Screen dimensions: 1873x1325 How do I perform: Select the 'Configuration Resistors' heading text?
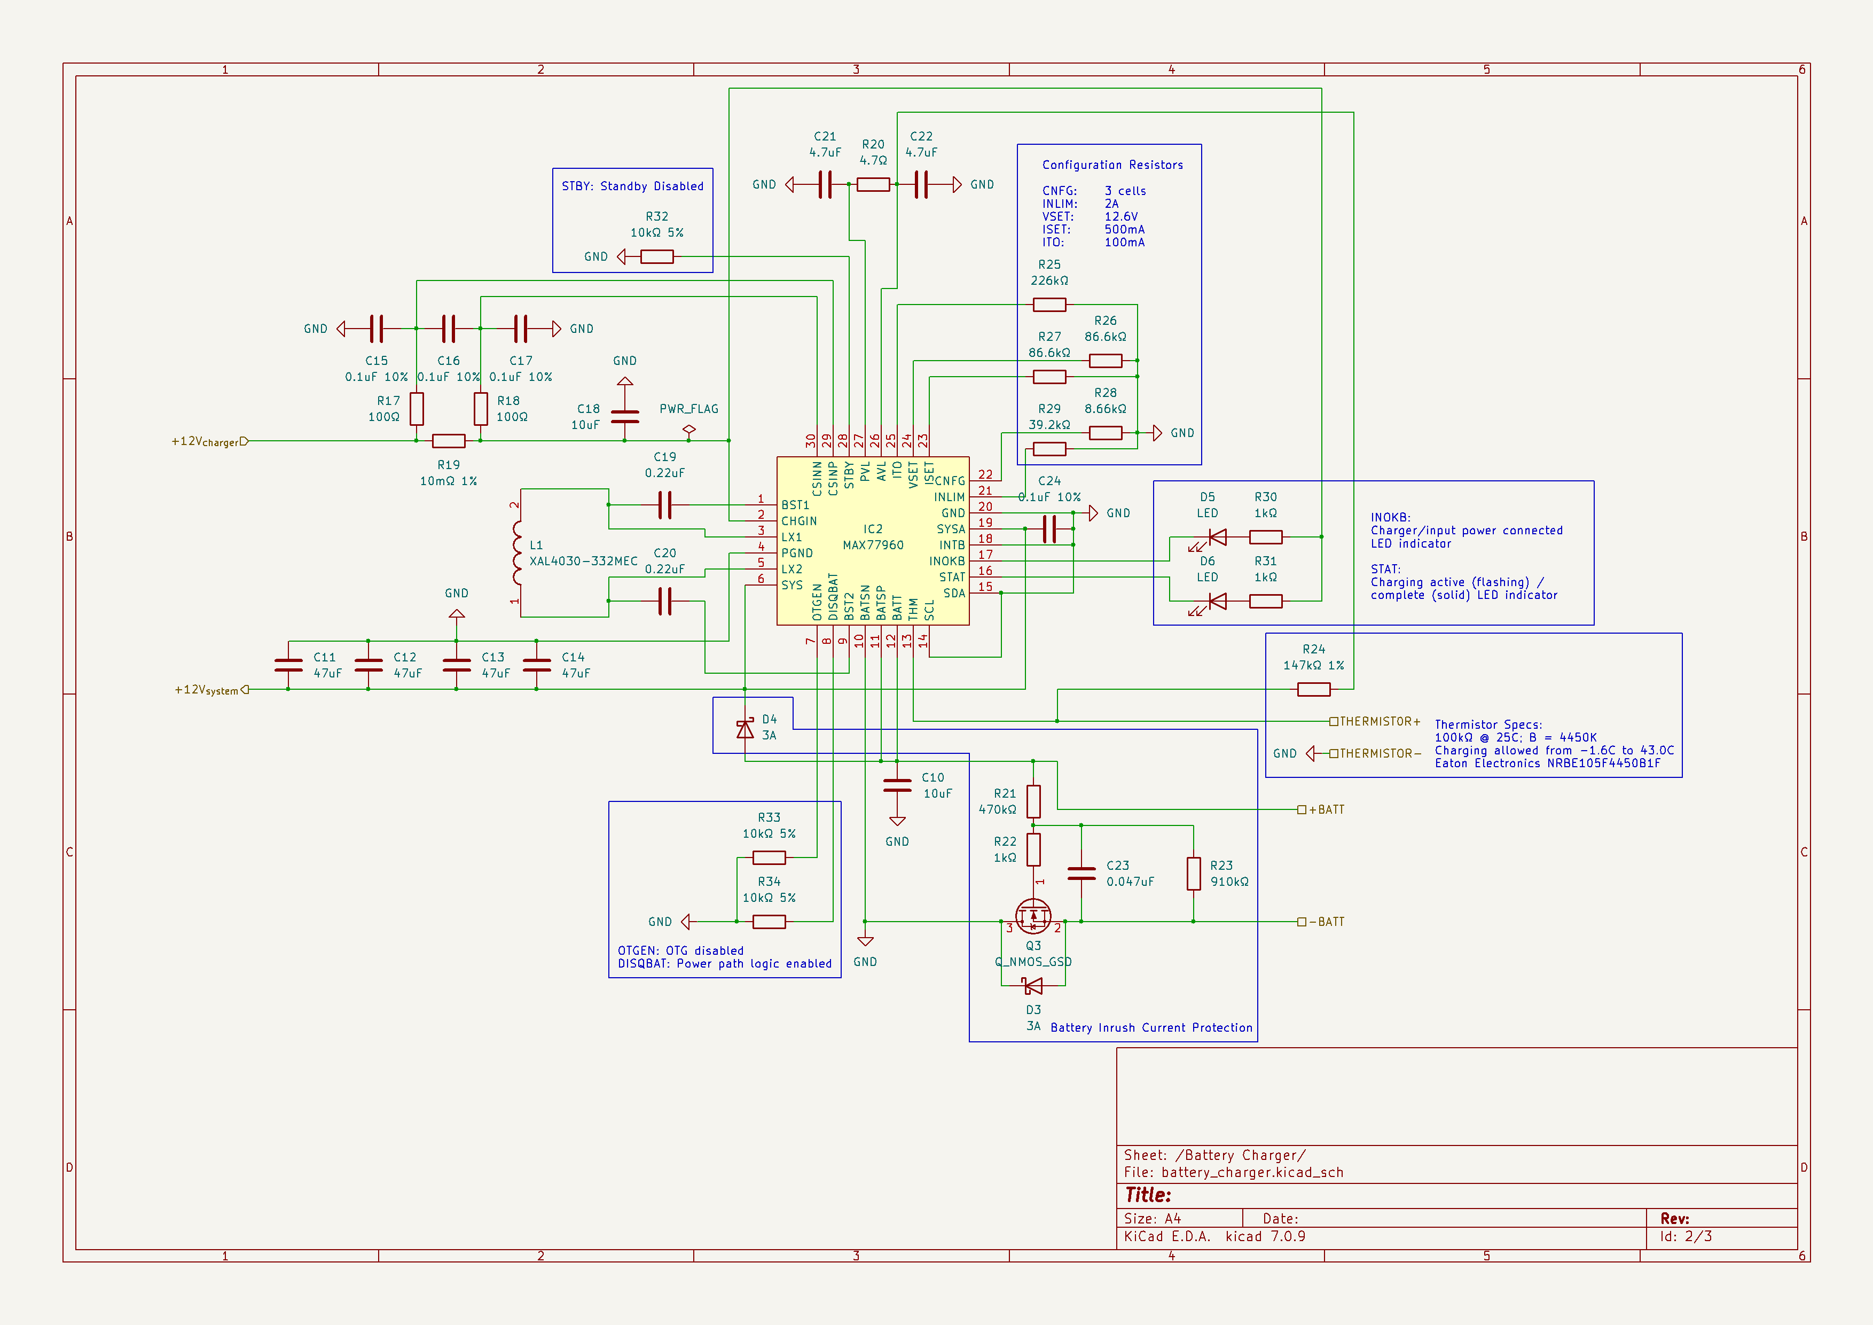coord(1112,165)
